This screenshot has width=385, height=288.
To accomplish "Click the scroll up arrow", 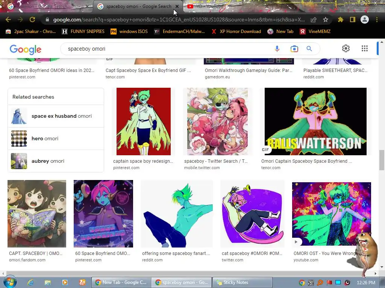I will tap(382, 42).
